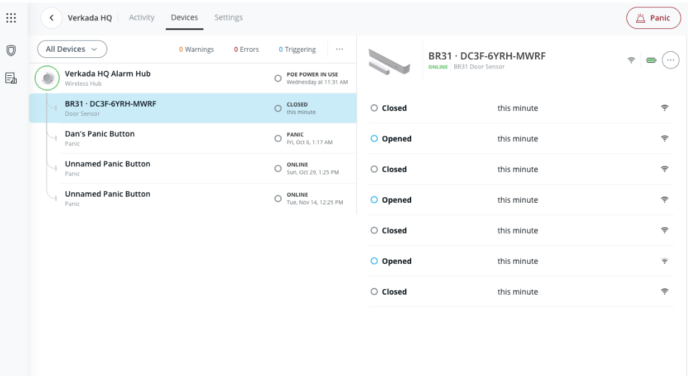
Task: Select the Verkada HQ Alarm Hub row
Action: pos(108,78)
